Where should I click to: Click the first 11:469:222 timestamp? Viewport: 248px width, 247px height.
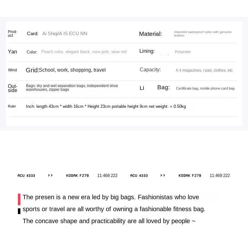coord(107,175)
